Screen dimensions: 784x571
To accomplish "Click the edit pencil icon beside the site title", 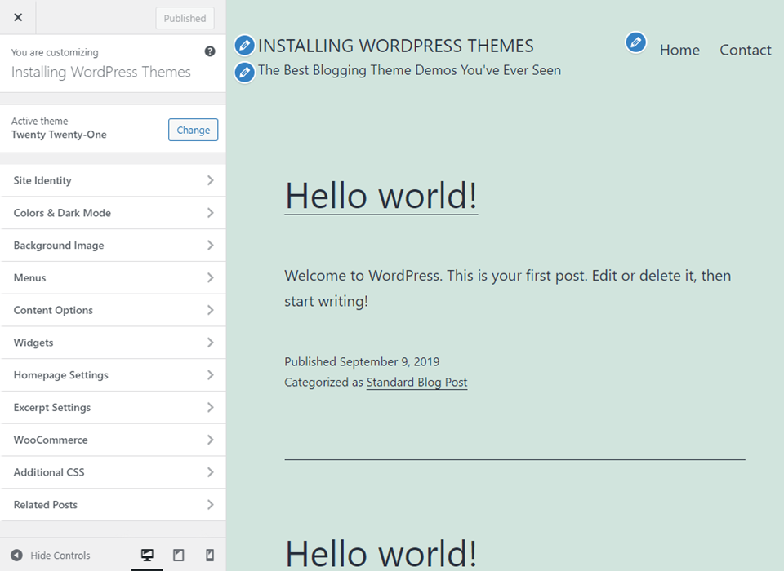I will (x=244, y=45).
